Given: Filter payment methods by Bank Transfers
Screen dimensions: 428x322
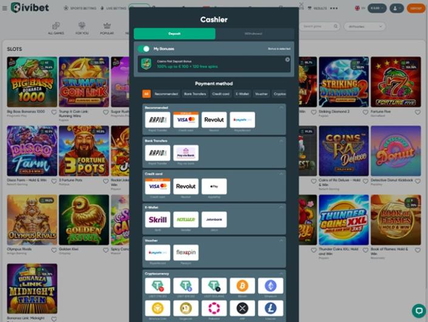Looking at the screenshot, I should click(195, 94).
